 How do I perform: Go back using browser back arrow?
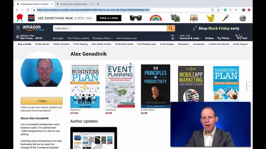[17, 10]
